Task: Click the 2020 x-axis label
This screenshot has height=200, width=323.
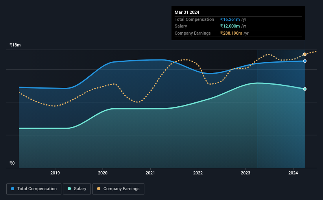Action: pyautogui.click(x=103, y=173)
